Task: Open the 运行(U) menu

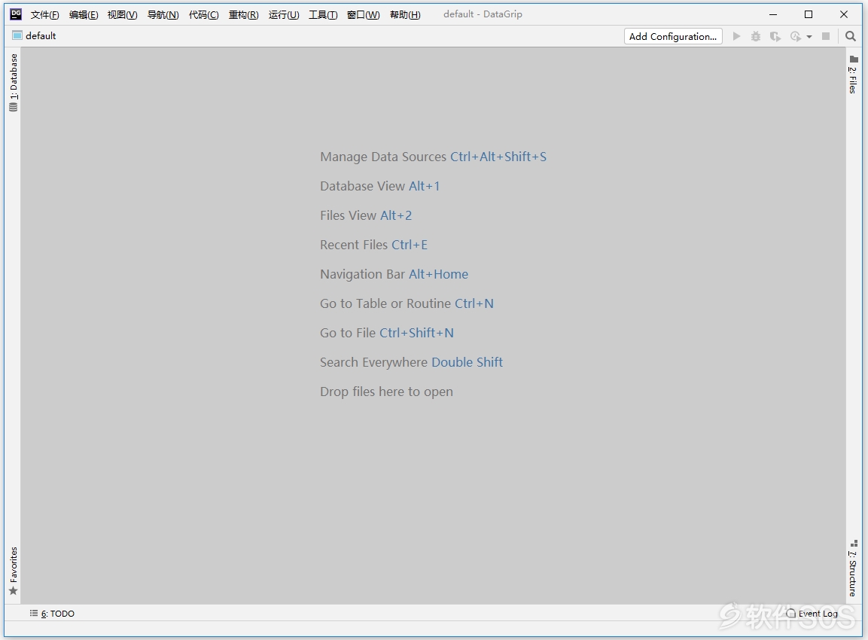Action: pos(284,15)
